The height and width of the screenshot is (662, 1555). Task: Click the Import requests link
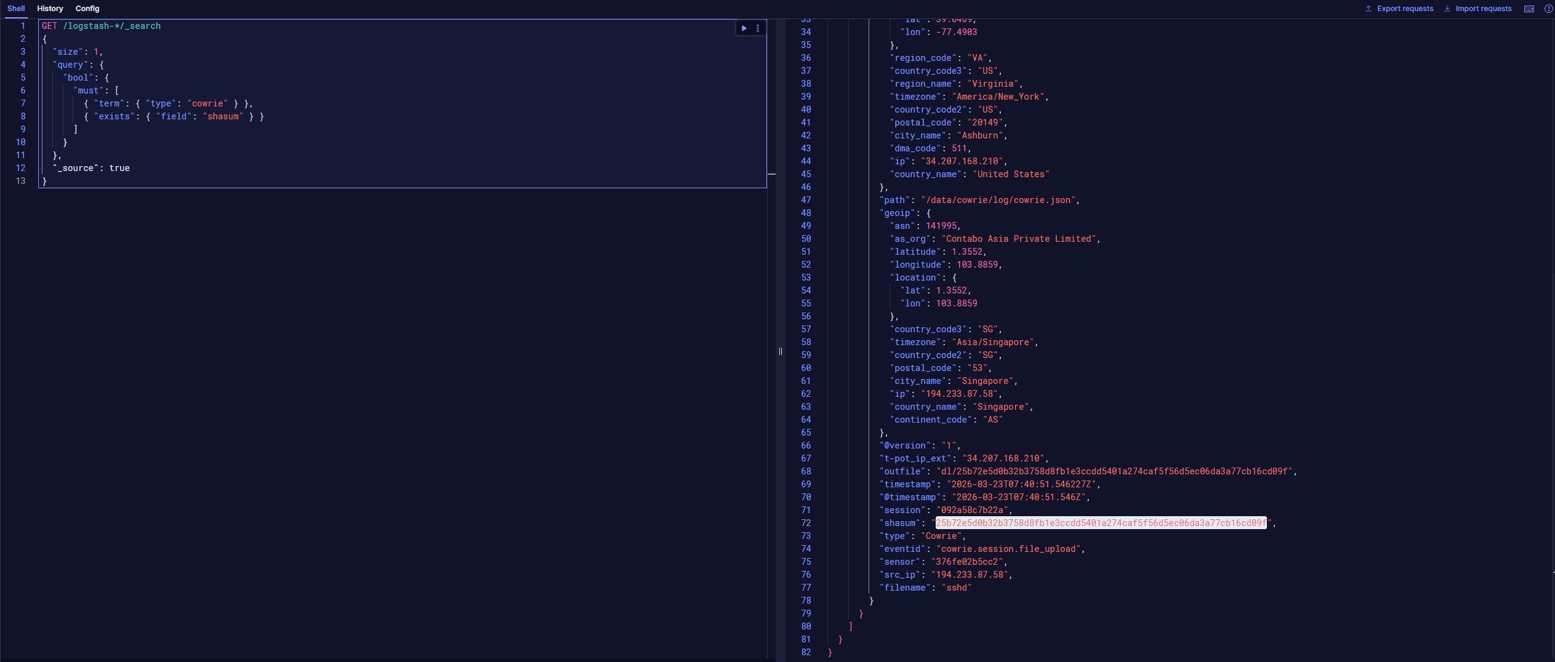[x=1484, y=9]
